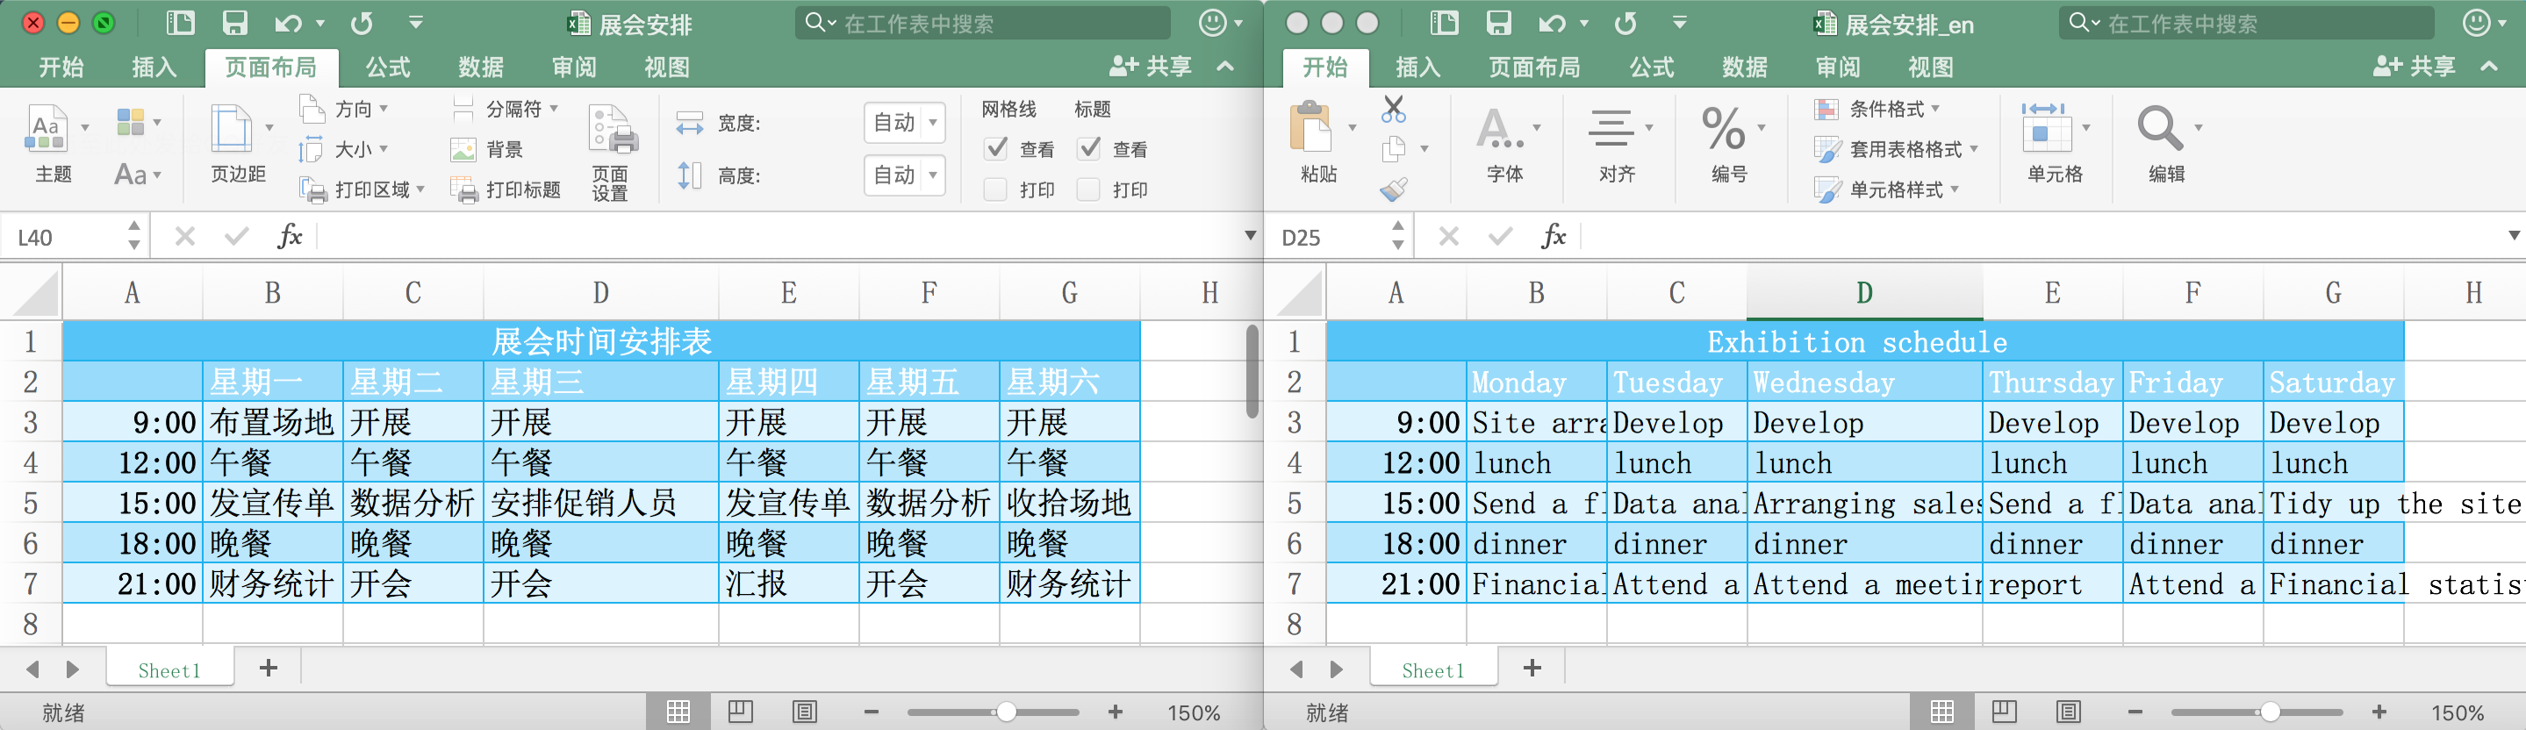Expand Format as Table (套用表格格式) dropdown
Screen dimensions: 2526x730
1973,149
